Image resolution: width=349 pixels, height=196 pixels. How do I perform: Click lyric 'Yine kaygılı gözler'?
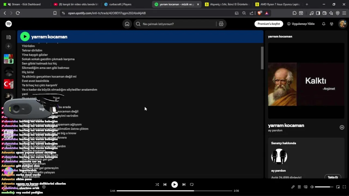(35, 55)
